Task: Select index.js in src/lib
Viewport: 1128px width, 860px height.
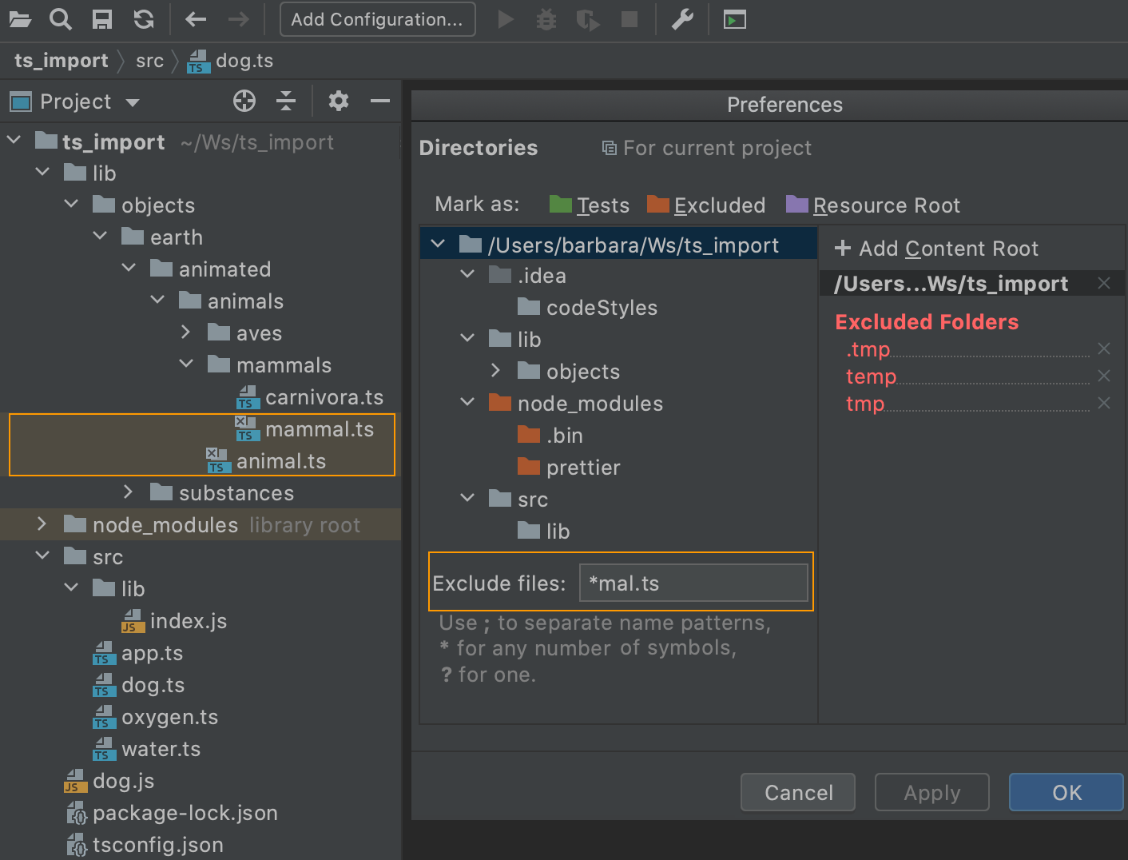Action: point(174,621)
